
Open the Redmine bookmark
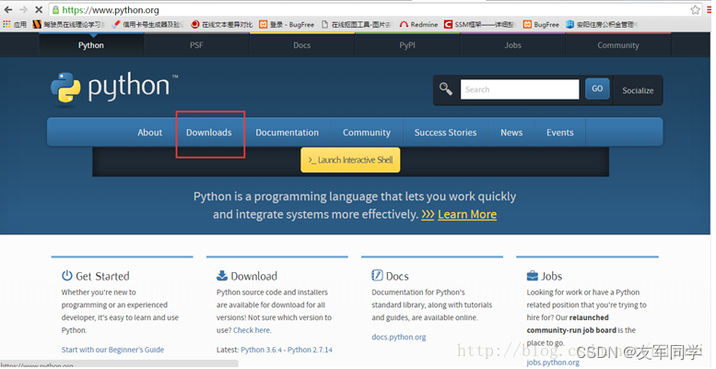click(x=418, y=24)
